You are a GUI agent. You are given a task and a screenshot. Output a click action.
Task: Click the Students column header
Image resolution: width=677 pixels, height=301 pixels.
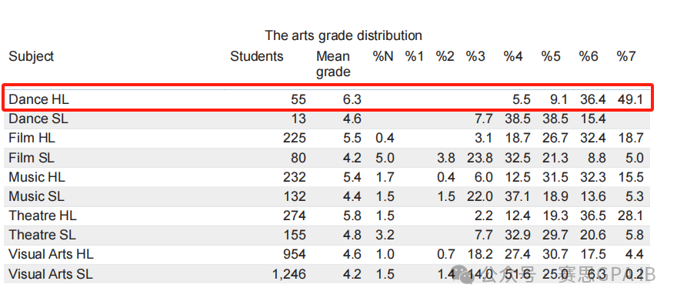[256, 56]
